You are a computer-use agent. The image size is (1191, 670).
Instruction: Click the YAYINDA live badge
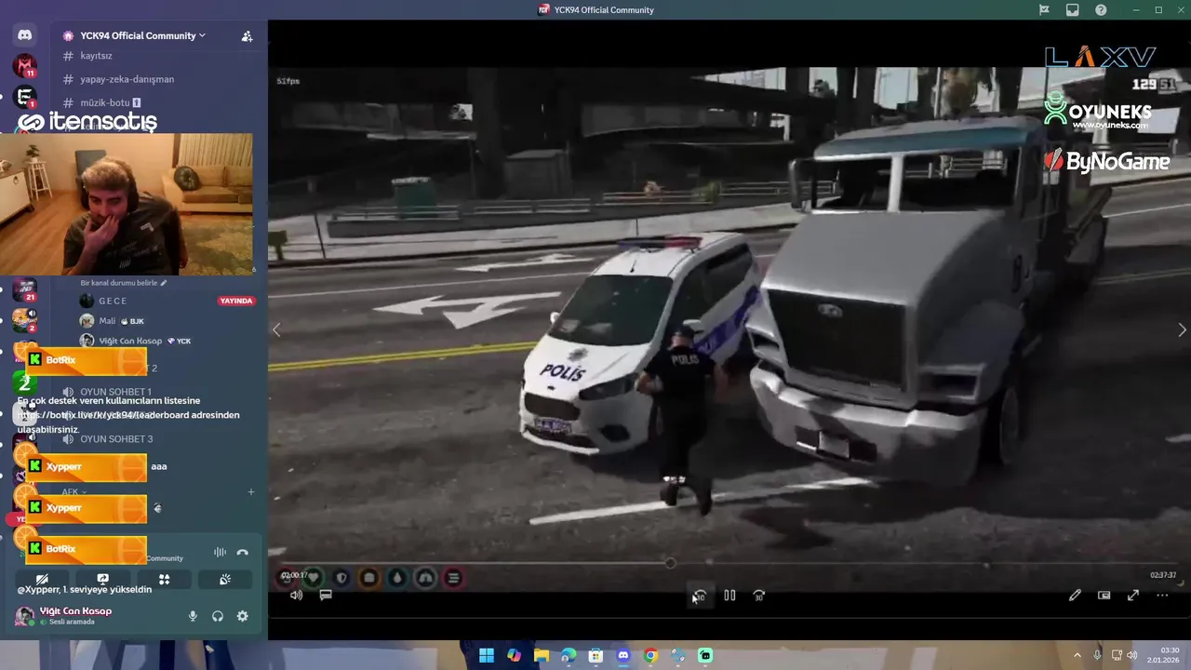pyautogui.click(x=236, y=301)
